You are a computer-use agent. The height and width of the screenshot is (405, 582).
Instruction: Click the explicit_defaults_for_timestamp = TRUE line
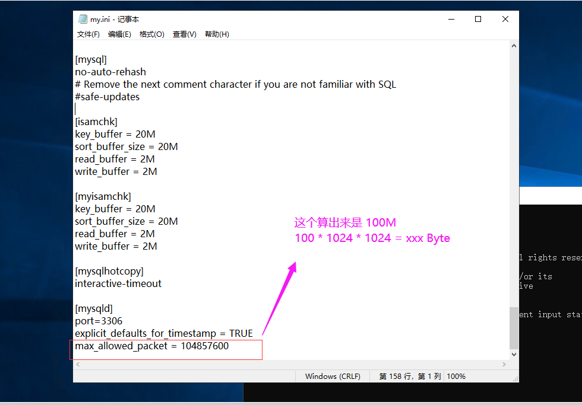click(x=164, y=333)
